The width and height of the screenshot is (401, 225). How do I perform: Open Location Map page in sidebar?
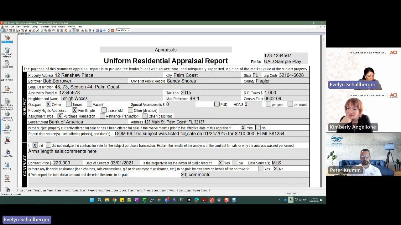[x=7, y=153]
